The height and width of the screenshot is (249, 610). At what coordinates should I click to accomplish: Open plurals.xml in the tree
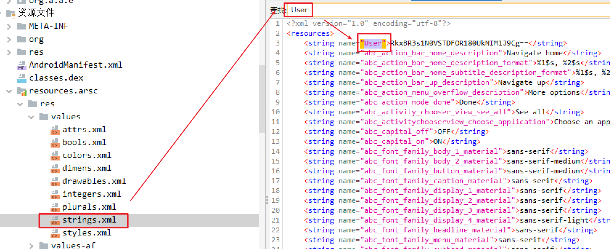pos(89,207)
